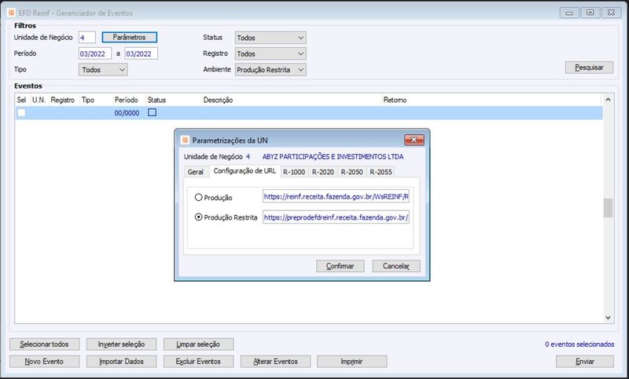Click the U.N. column header
Image resolution: width=629 pixels, height=379 pixels.
[39, 100]
